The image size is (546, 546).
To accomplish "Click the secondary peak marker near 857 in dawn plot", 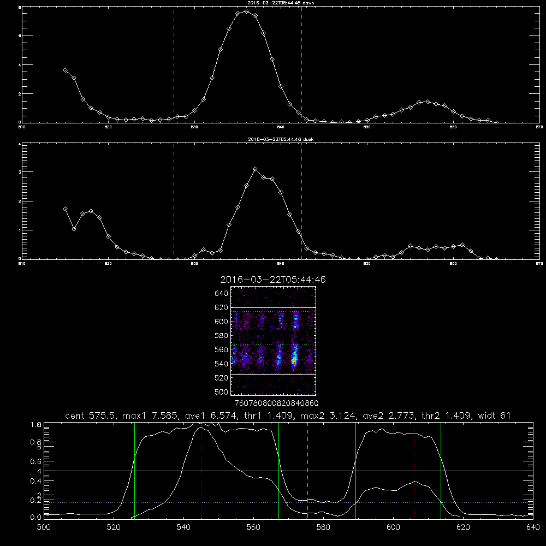I will point(428,102).
